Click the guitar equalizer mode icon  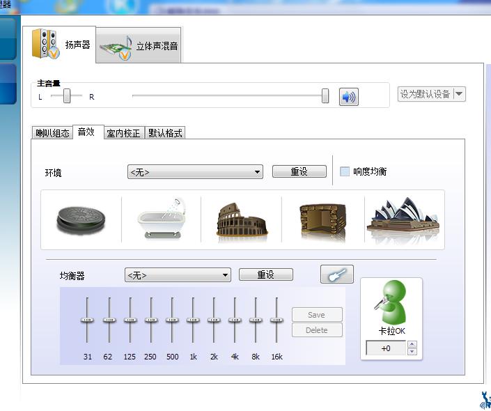point(337,274)
